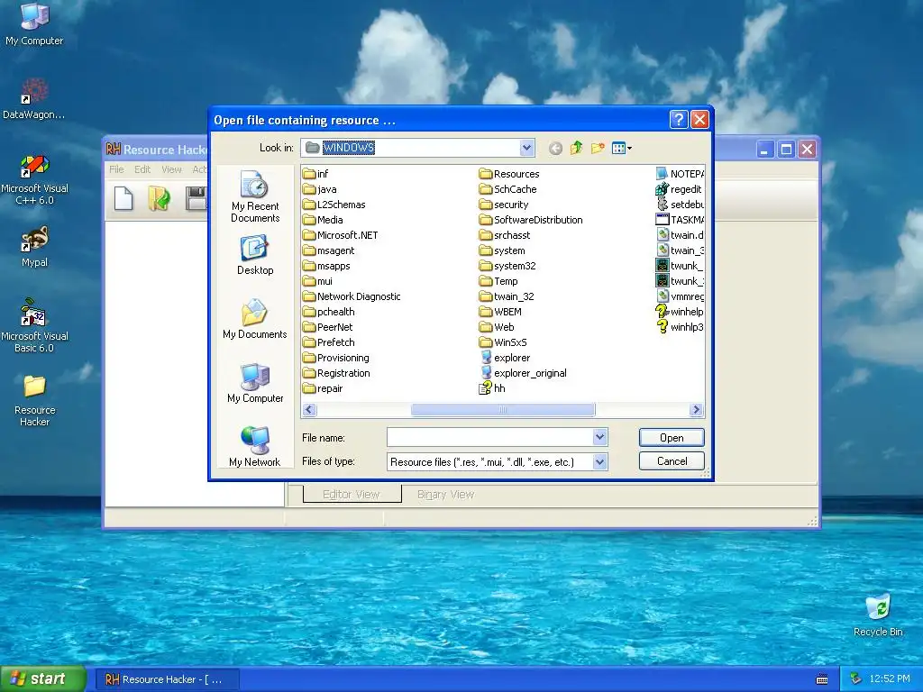Click horizontal scrollbar thumb in file list
923x692 pixels.
pos(503,410)
